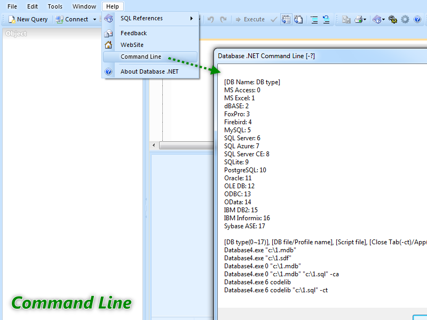The height and width of the screenshot is (320, 427).
Task: Click the 'dBASE: 2' line
Action: pos(236,106)
